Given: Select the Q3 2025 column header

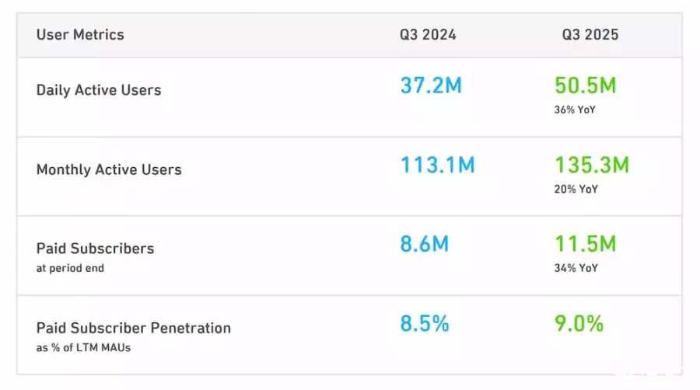Looking at the screenshot, I should point(590,35).
